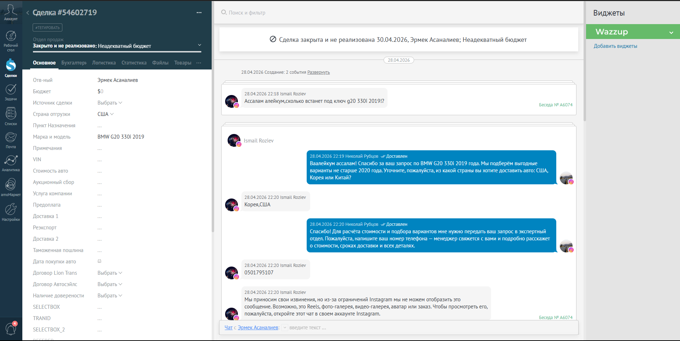Open Списки lists icon in sidebar
The height and width of the screenshot is (341, 680).
click(x=11, y=117)
